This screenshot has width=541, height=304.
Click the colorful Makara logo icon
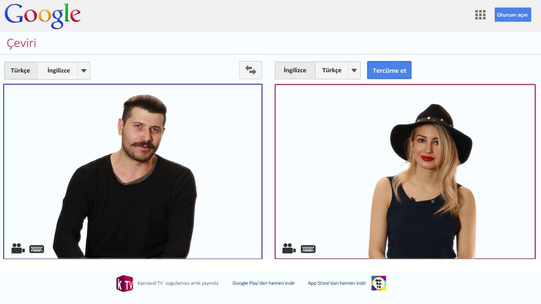pos(379,283)
